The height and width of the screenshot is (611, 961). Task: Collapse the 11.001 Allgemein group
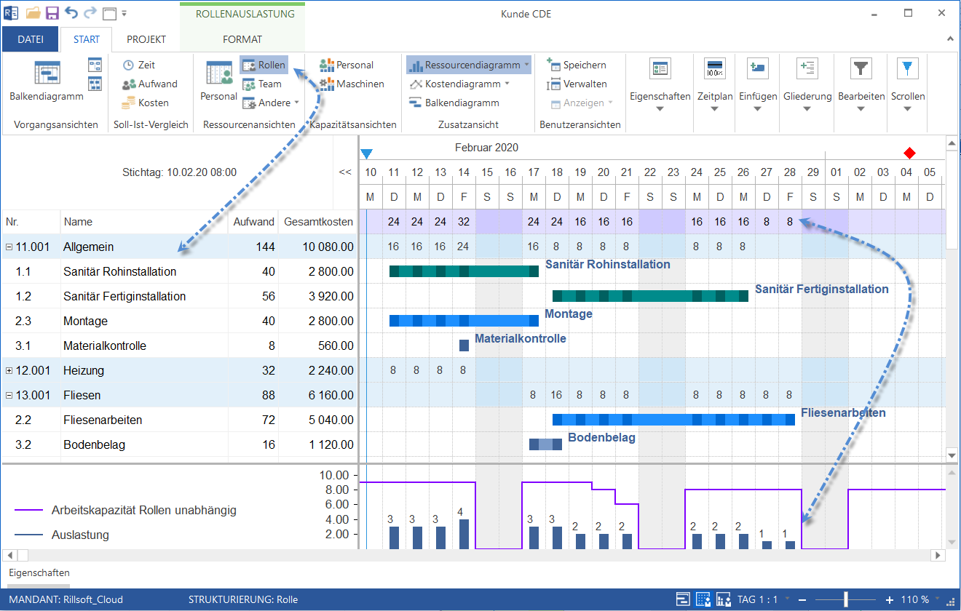coord(9,247)
